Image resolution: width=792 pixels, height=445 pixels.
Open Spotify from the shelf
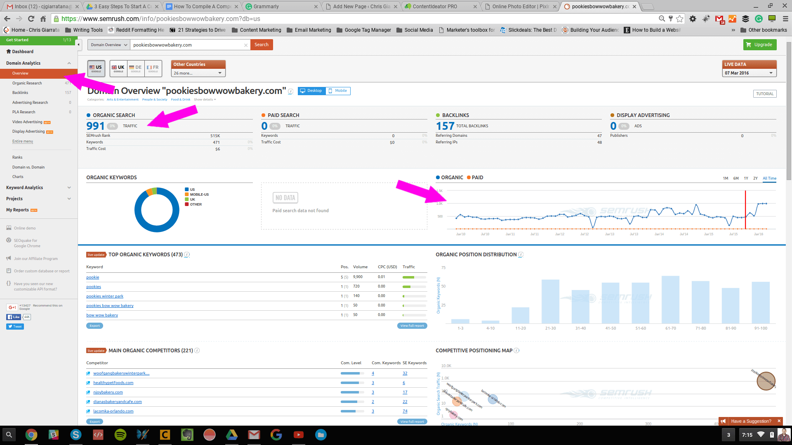coord(120,435)
